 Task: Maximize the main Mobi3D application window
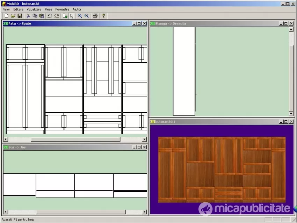[288, 3]
